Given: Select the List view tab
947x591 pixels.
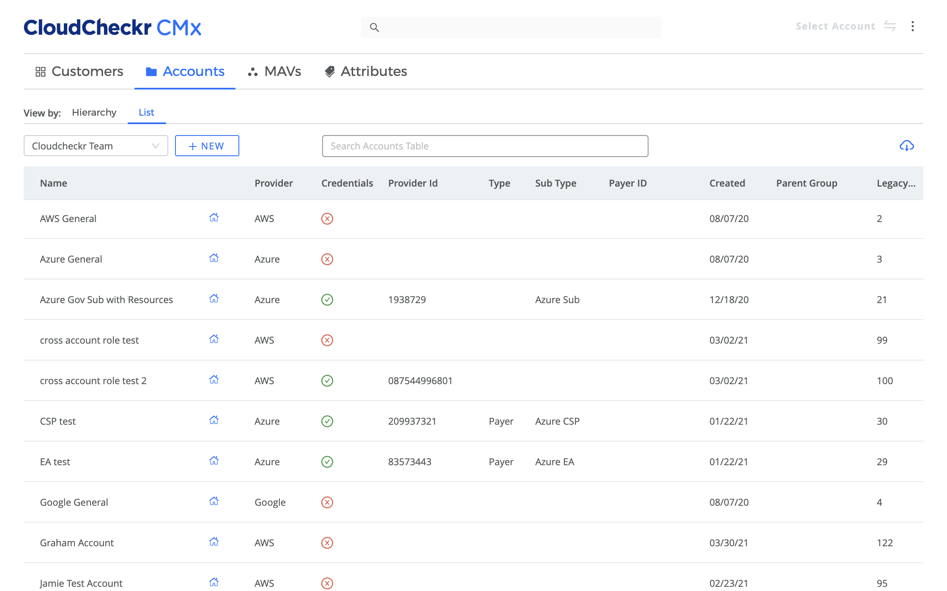Looking at the screenshot, I should click(x=147, y=112).
